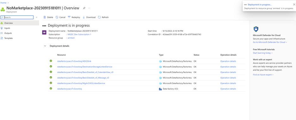This screenshot has height=120, width=296.
Task: Click the Status column header
Action: 196,55
